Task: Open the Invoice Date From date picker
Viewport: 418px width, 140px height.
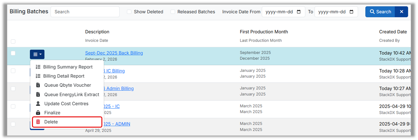Action: (x=299, y=12)
